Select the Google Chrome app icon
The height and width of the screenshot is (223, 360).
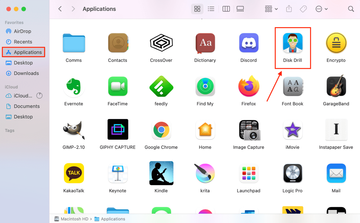pyautogui.click(x=161, y=130)
